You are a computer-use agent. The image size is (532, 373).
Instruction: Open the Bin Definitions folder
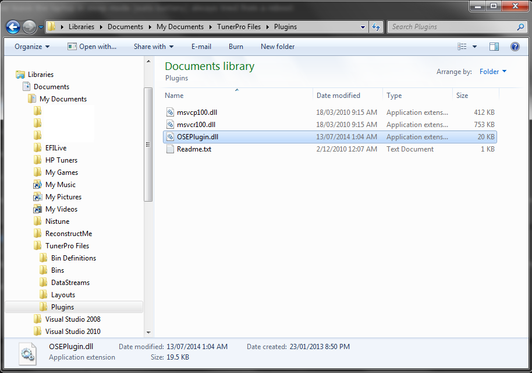[x=73, y=258]
